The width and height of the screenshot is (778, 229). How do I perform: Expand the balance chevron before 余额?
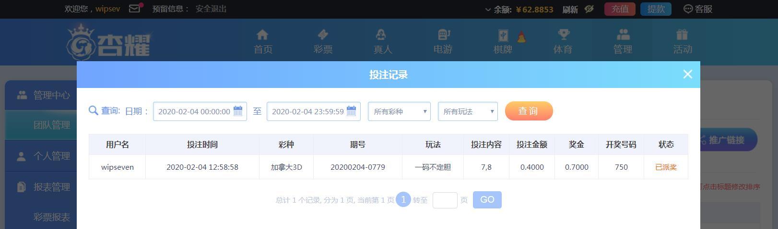(x=488, y=10)
